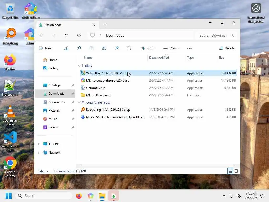
Task: Click the Copy icon in toolbar
Action: coord(79,48)
